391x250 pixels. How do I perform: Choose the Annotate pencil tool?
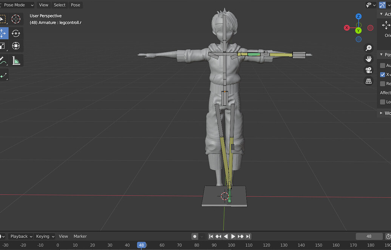click(3, 60)
